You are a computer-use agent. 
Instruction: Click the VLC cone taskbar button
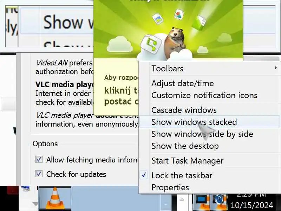pyautogui.click(x=55, y=198)
